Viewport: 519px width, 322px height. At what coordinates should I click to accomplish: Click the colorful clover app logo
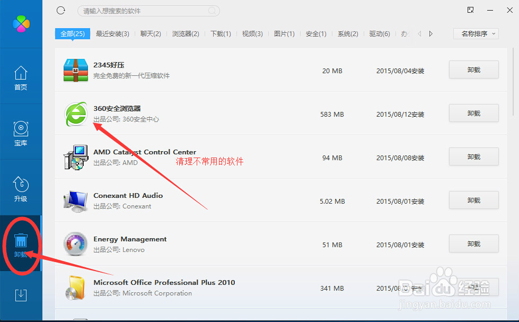pos(21,24)
